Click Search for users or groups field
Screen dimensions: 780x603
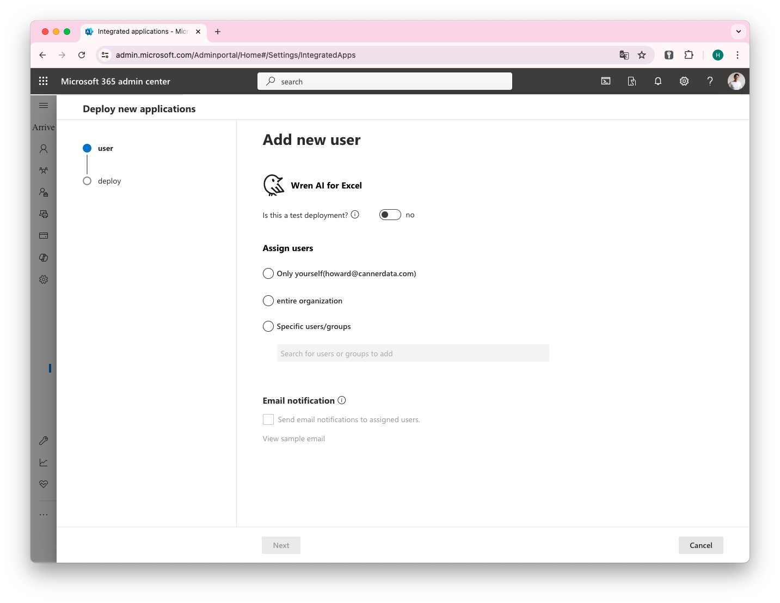(x=413, y=353)
